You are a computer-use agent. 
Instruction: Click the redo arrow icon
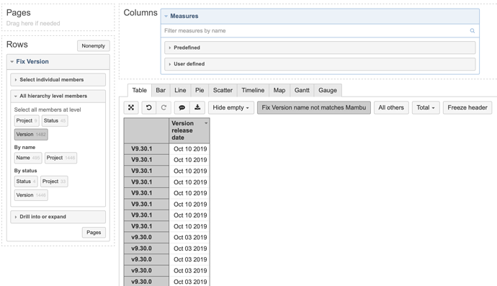[x=164, y=107]
